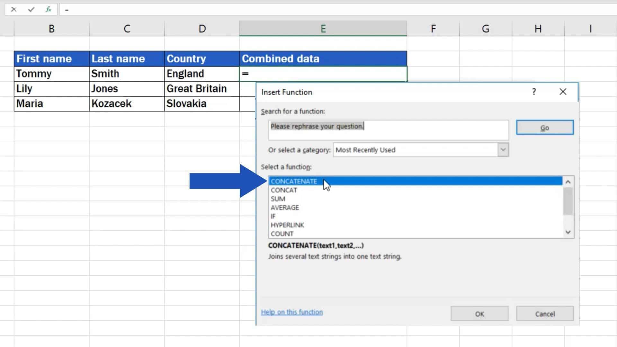Click the cell containing Great Britain

point(201,89)
